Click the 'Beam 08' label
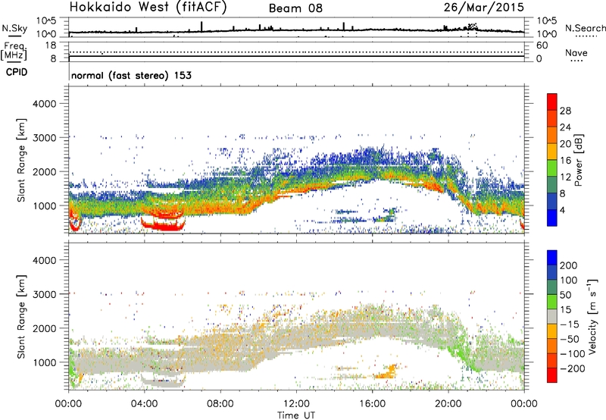The height and width of the screenshot is (420, 606). [295, 8]
